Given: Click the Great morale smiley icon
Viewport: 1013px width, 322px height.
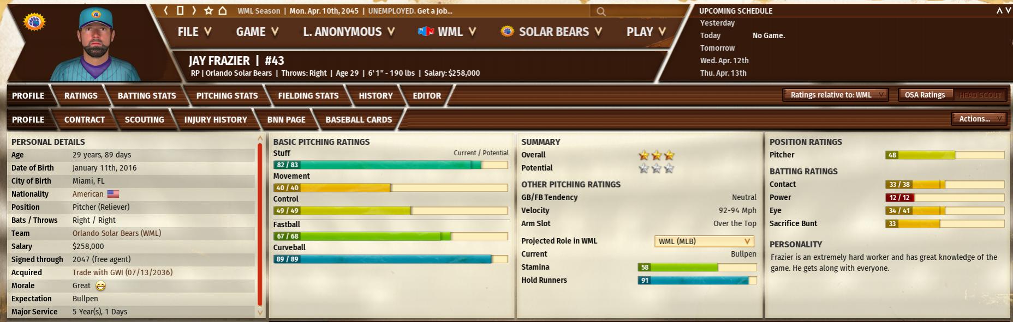Looking at the screenshot, I should 100,285.
